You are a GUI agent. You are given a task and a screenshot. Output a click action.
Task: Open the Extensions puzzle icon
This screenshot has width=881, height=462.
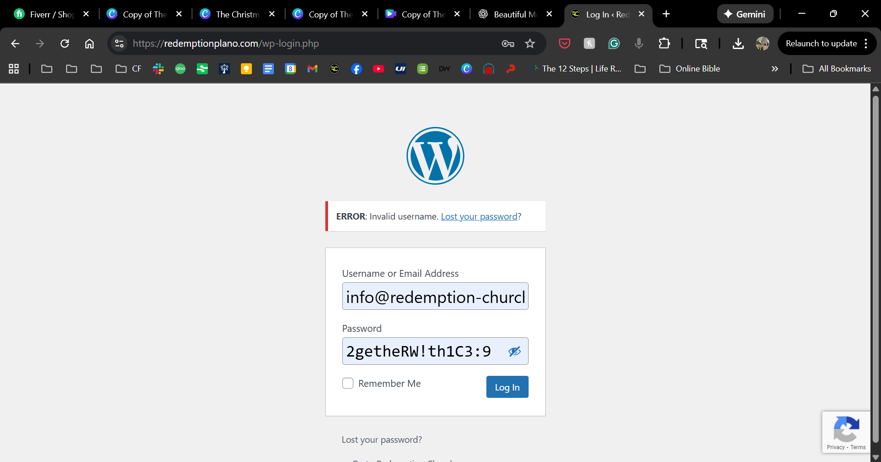pos(664,44)
